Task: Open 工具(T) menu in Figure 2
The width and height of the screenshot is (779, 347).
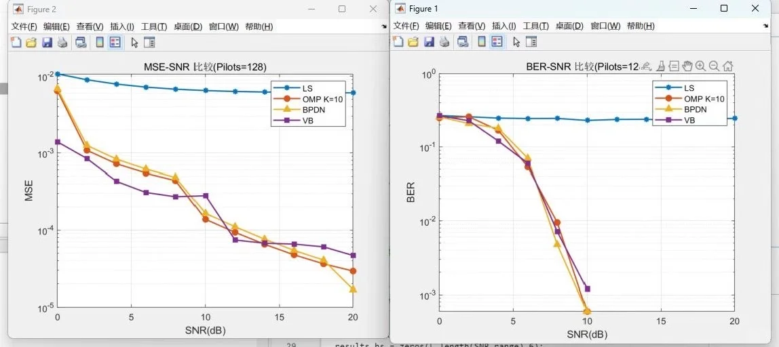Action: pyautogui.click(x=154, y=27)
